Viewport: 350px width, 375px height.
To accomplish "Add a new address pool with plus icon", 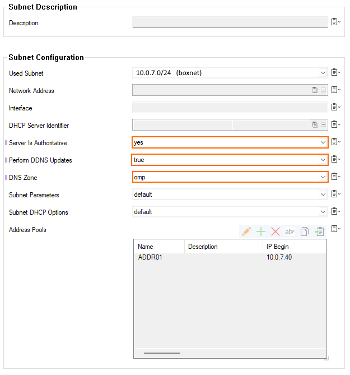I will (x=261, y=232).
